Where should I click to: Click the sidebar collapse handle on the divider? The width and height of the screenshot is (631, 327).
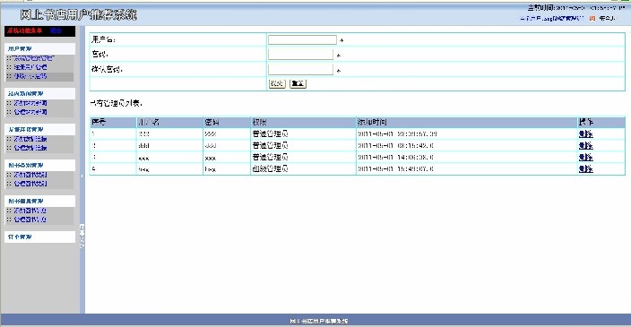(x=82, y=176)
